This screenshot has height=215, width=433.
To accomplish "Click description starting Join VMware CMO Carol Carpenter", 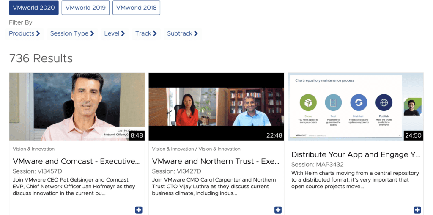I will [214, 187].
